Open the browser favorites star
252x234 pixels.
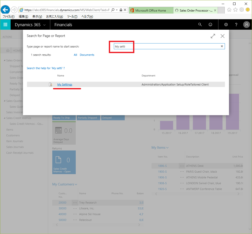235,10
